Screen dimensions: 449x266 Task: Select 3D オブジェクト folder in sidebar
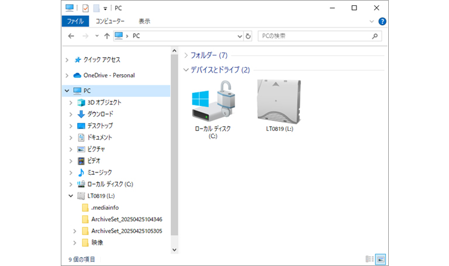coord(104,102)
